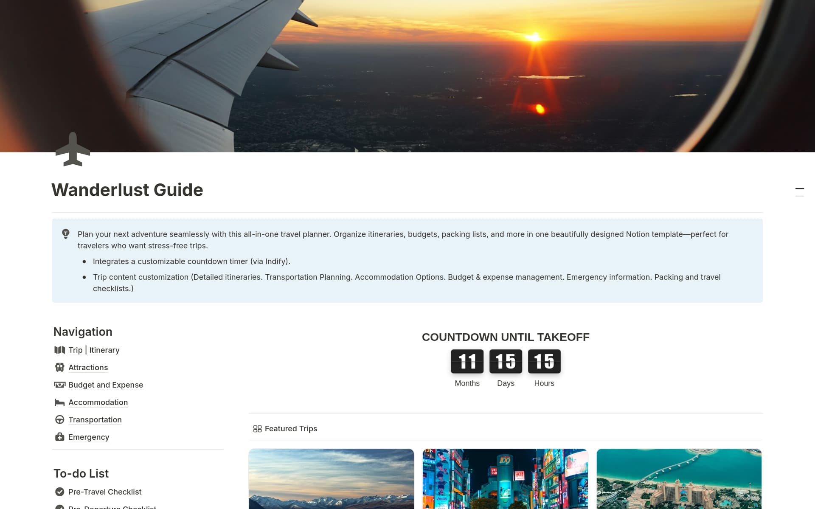Click the Months flip counter in countdown
This screenshot has width=815, height=509.
tap(467, 361)
